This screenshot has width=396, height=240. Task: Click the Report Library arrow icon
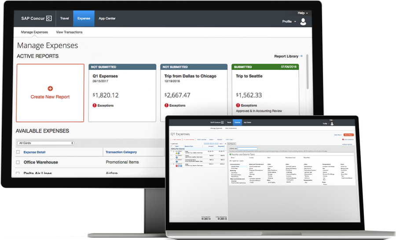[301, 56]
